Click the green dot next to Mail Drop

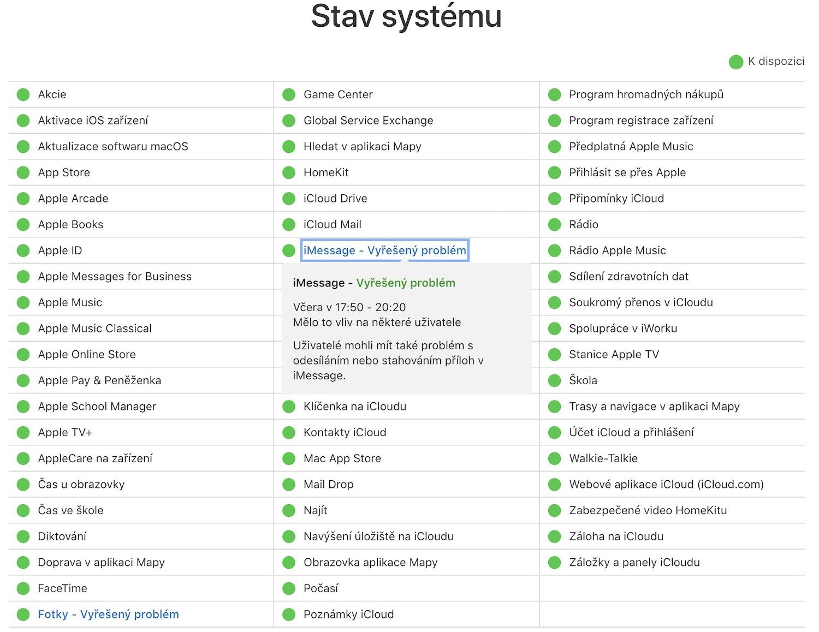coord(289,485)
